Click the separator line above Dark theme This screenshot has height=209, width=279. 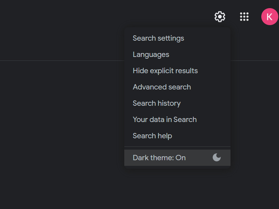pos(177,146)
